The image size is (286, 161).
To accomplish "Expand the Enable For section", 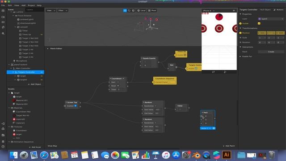I will (x=240, y=56).
